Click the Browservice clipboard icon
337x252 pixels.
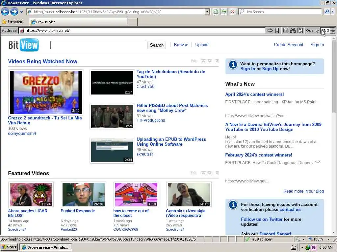click(300, 31)
